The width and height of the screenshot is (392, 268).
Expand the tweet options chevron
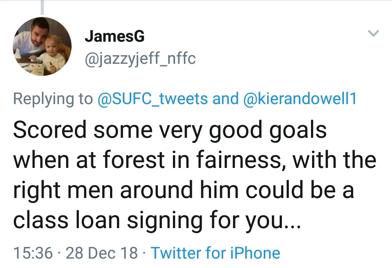pos(373,34)
